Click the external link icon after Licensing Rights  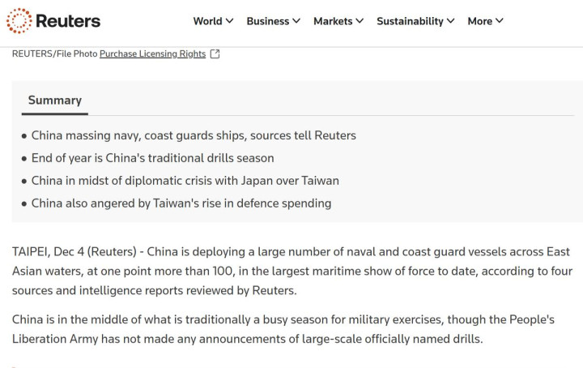(x=215, y=54)
